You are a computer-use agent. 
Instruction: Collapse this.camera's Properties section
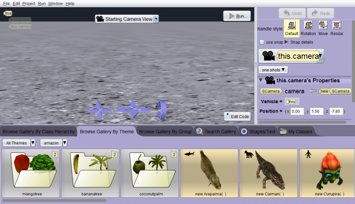click(x=260, y=80)
